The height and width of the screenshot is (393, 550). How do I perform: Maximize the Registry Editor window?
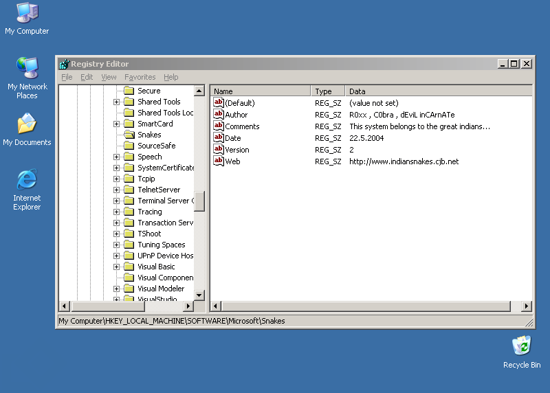[x=514, y=64]
